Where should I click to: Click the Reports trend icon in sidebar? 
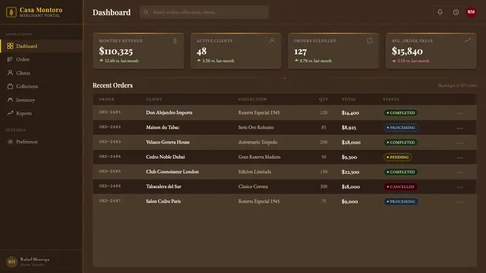(x=10, y=113)
